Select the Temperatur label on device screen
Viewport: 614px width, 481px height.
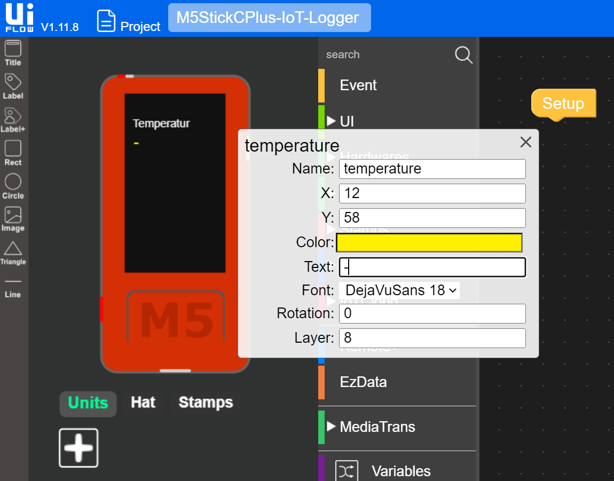161,123
